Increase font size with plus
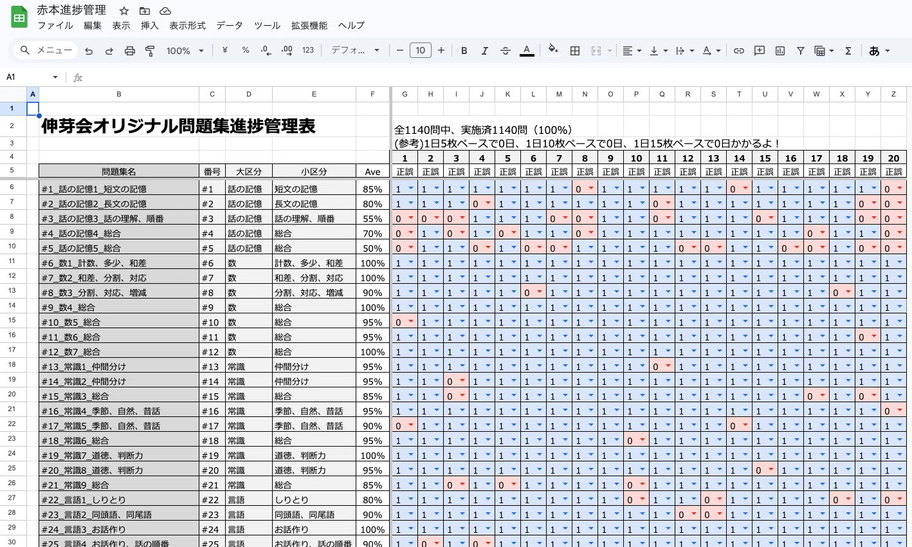The image size is (912, 547). pos(441,50)
